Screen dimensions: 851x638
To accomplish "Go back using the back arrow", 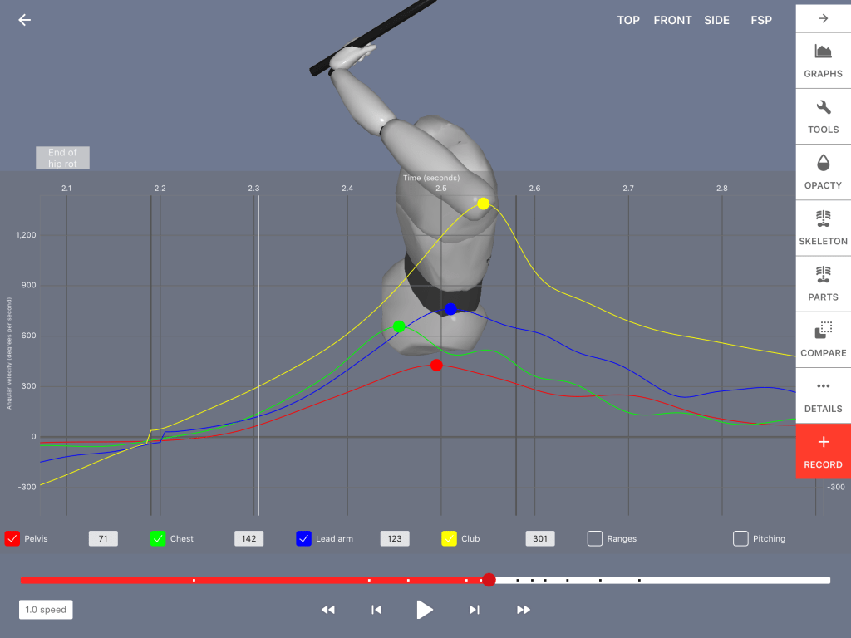I will (x=25, y=20).
